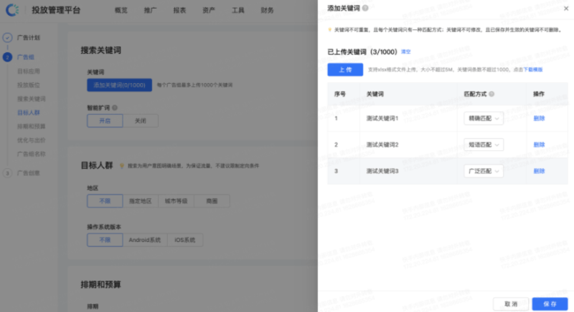This screenshot has width=574, height=312.
Task: Close the 添加关键词 panel
Action: pos(566,9)
